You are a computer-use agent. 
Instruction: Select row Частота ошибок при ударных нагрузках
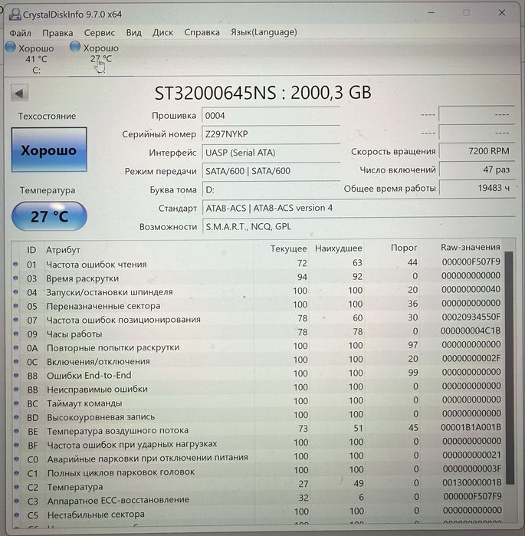click(258, 443)
